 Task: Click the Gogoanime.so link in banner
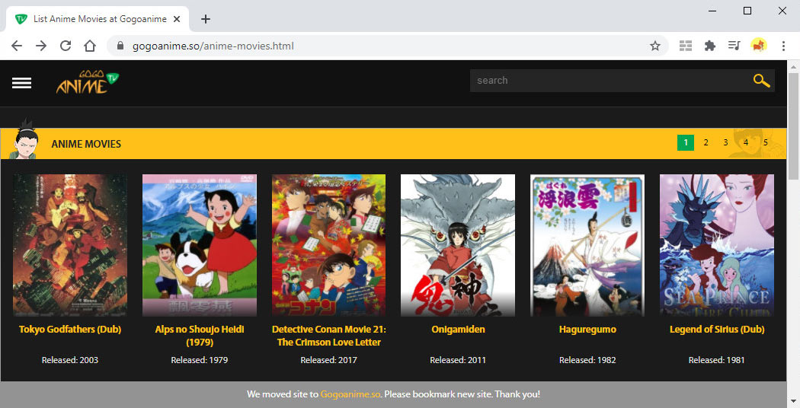click(350, 394)
